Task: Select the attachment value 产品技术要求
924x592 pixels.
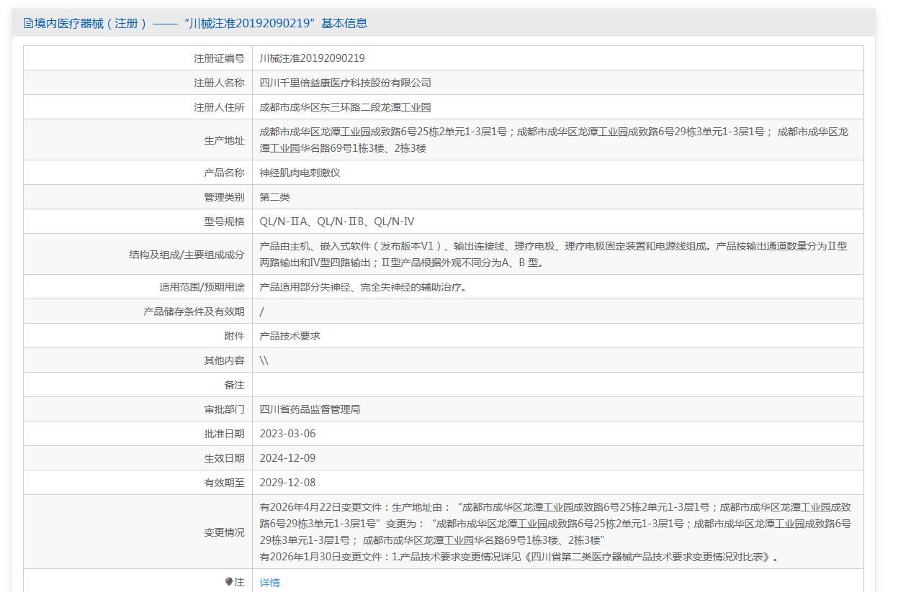Action: (290, 336)
